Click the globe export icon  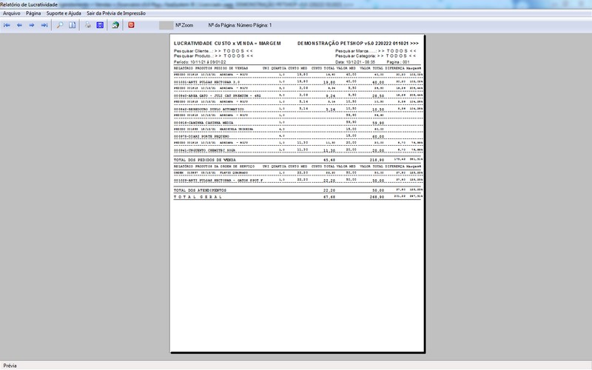(115, 25)
